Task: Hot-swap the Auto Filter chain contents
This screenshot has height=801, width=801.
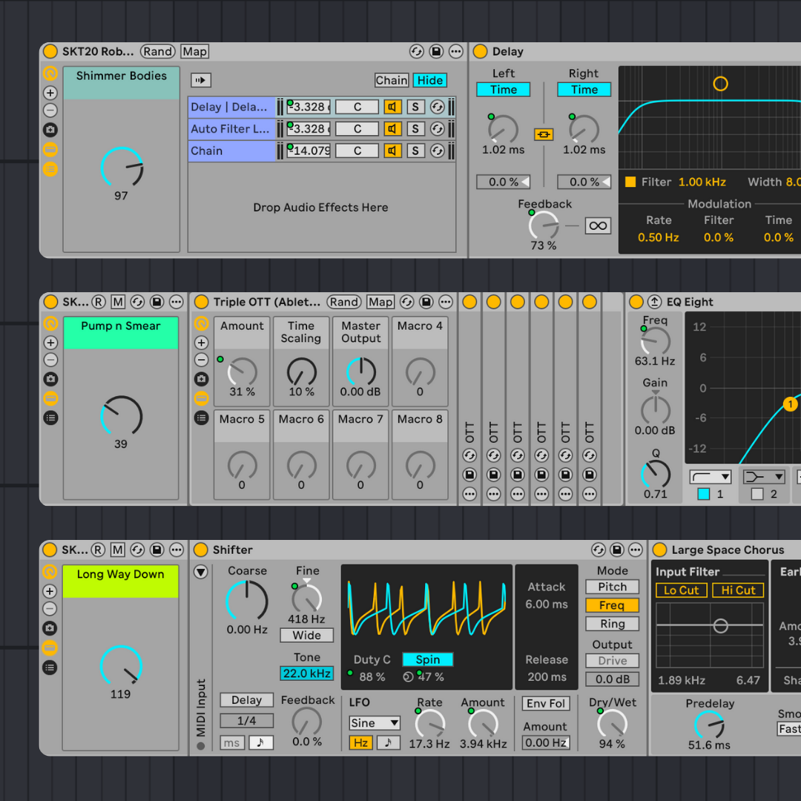Action: tap(438, 128)
